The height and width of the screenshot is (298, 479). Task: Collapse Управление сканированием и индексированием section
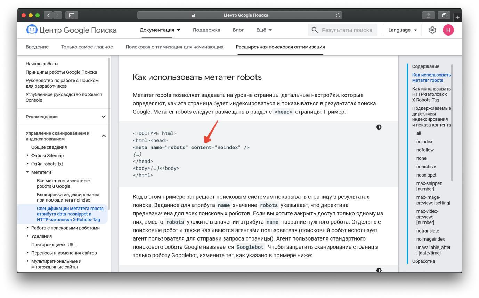pyautogui.click(x=103, y=136)
